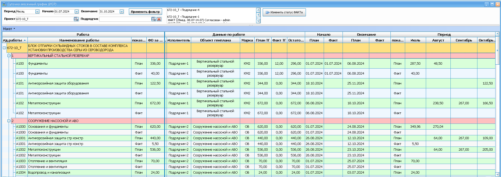
Task: Open the Начало date dropdown
Action: (x=76, y=11)
